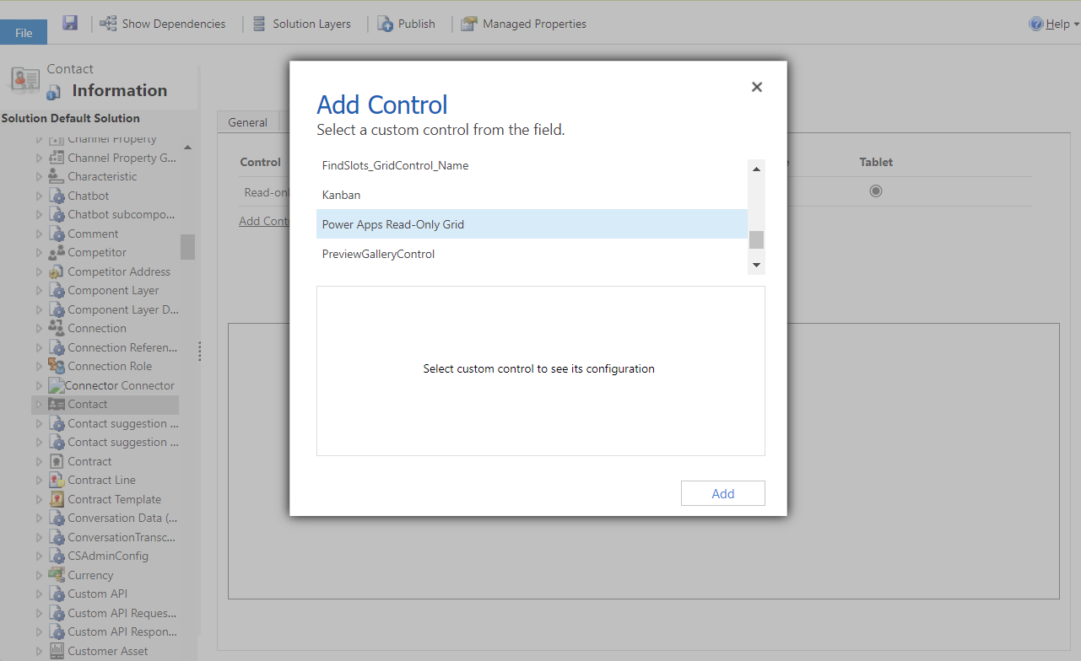Expand the Contact tree node
This screenshot has height=661, width=1081.
pos(39,404)
